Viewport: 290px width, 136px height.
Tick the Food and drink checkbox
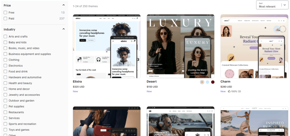[x=5, y=71]
